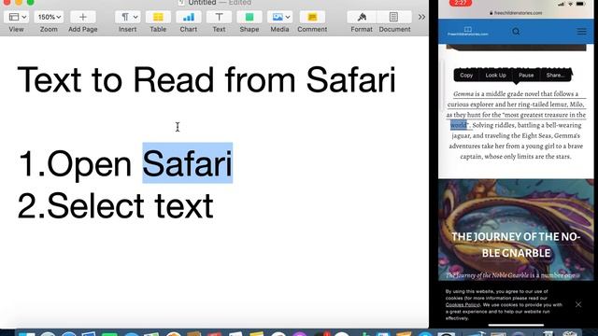Image resolution: width=598 pixels, height=336 pixels.
Task: Open the Format paintbrush inspector
Action: pos(362,17)
